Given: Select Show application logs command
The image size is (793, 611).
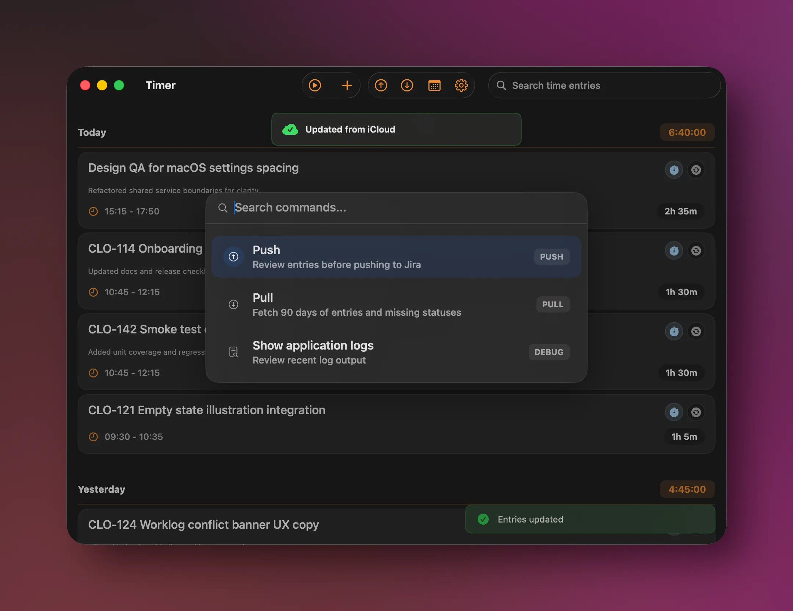Looking at the screenshot, I should (396, 352).
